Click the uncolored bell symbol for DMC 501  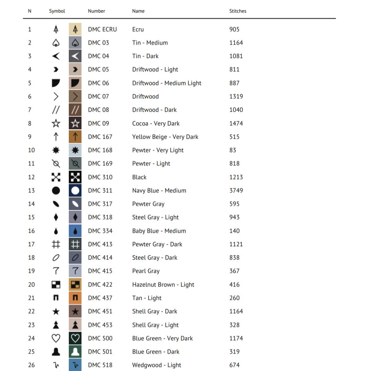(56, 352)
